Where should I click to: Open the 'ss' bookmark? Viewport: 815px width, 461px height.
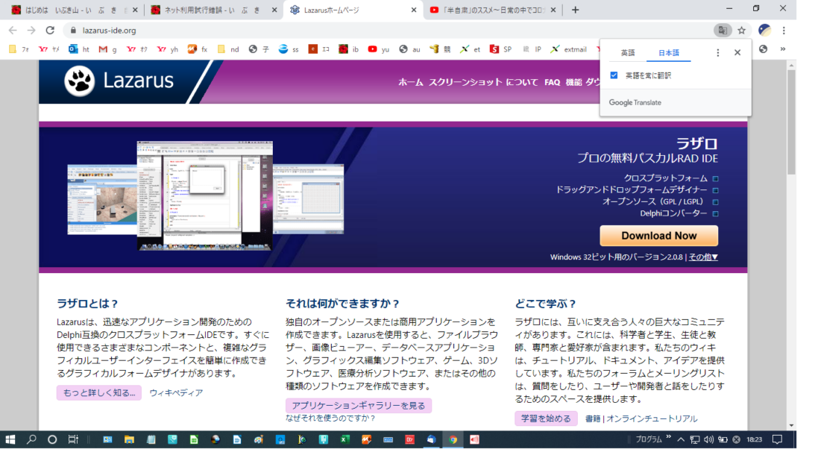289,48
